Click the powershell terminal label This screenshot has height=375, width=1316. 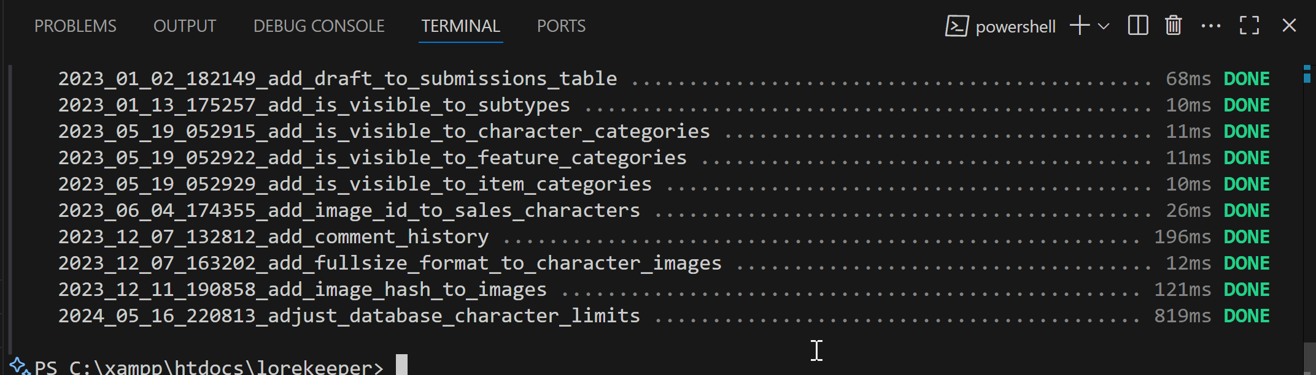1015,27
